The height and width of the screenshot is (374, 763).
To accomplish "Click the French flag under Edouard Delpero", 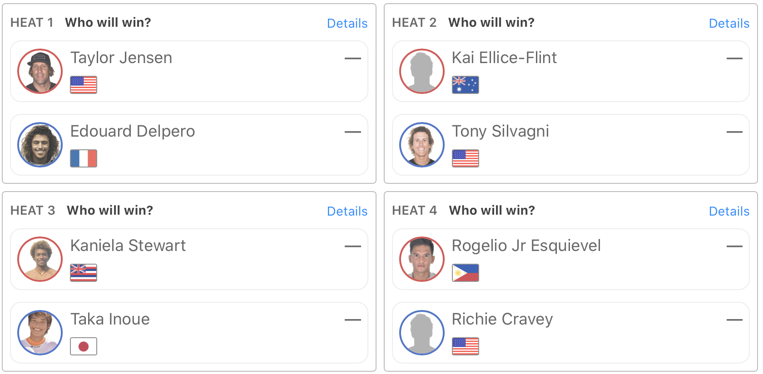I will 84,158.
